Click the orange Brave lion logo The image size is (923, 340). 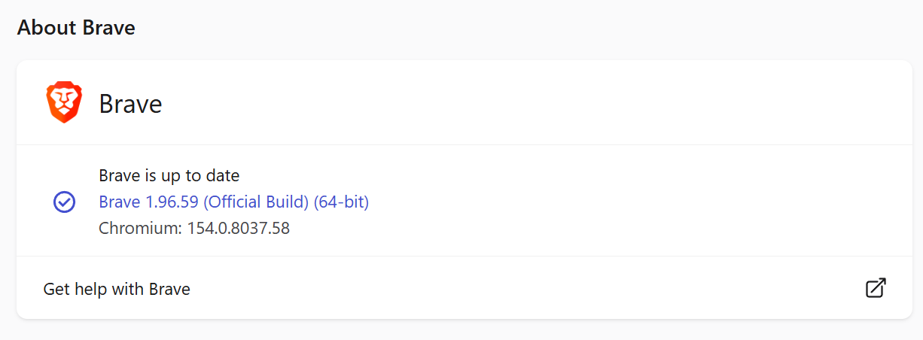click(x=64, y=103)
